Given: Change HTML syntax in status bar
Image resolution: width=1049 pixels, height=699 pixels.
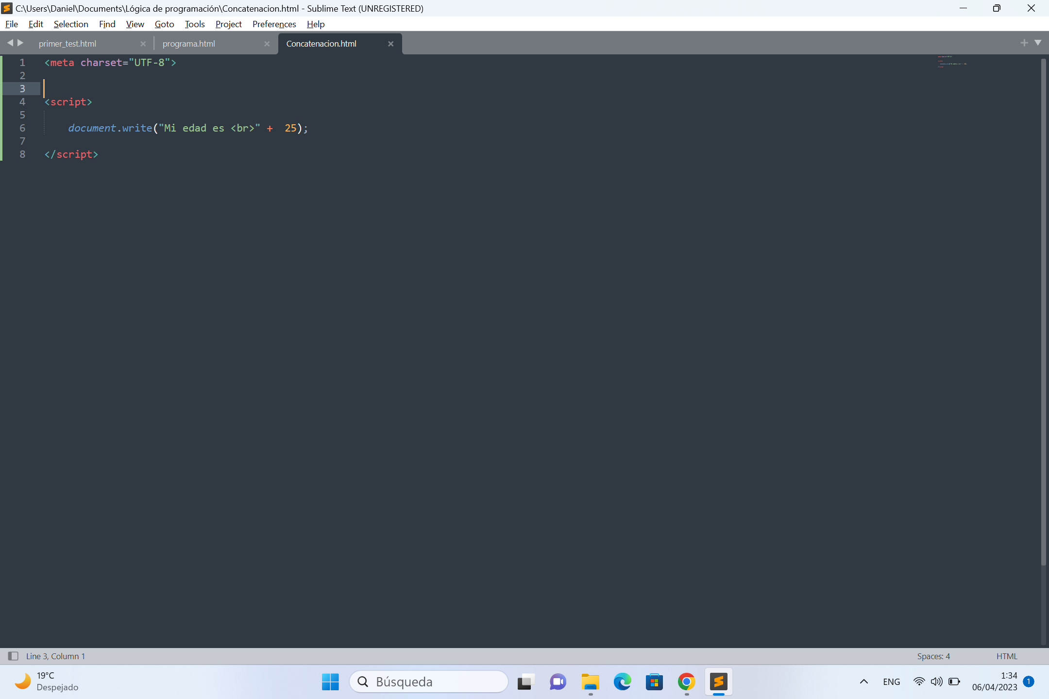Looking at the screenshot, I should (x=1007, y=656).
